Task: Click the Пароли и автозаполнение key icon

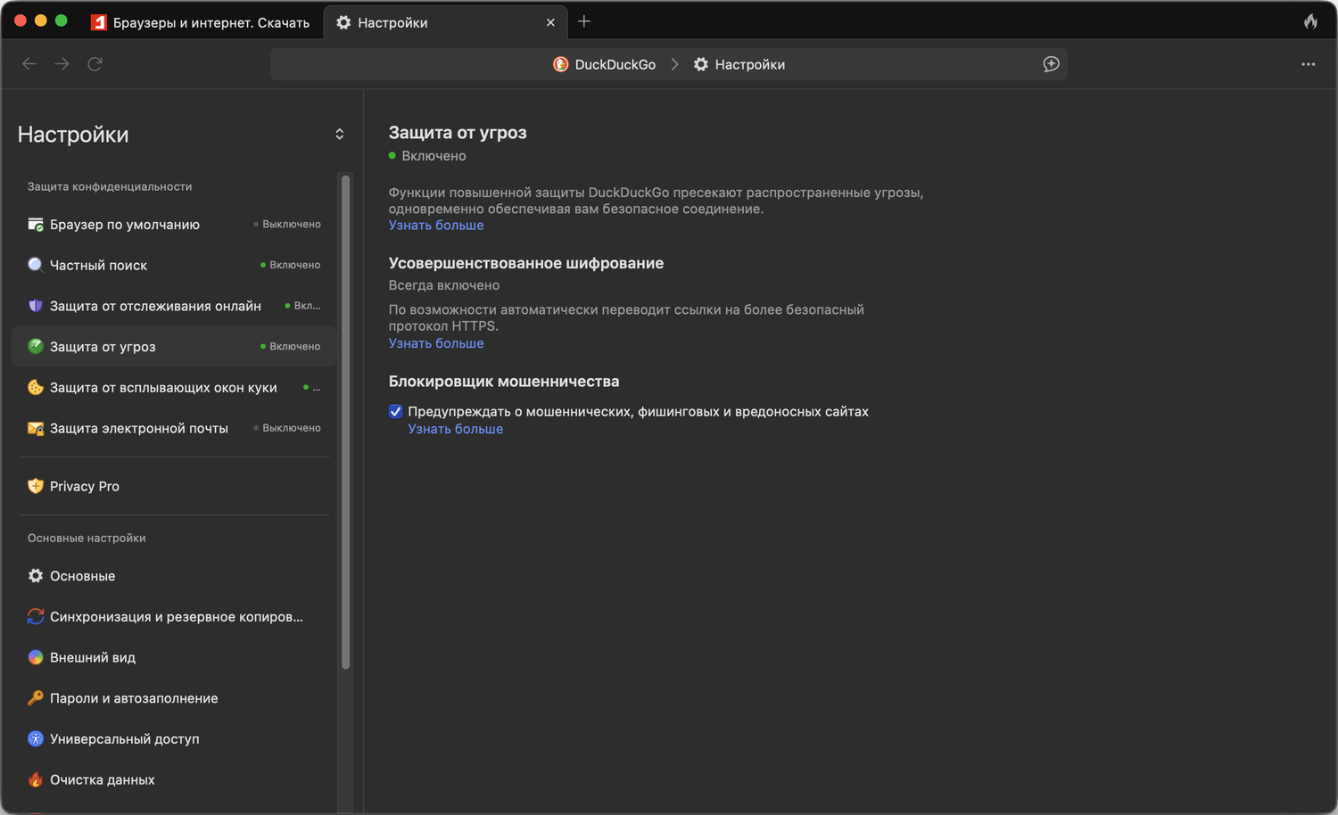Action: 36,698
